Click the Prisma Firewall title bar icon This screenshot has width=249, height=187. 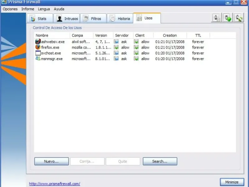click(4, 2)
